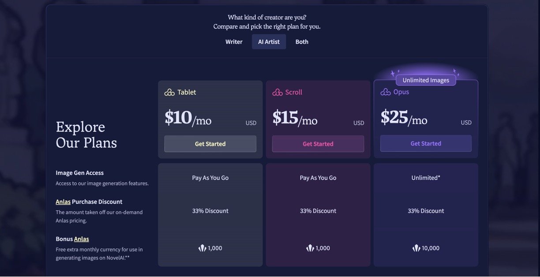Viewport: 540px width, 277px height.
Task: Click the Anlas icon beside 10,000
Action: [416, 248]
